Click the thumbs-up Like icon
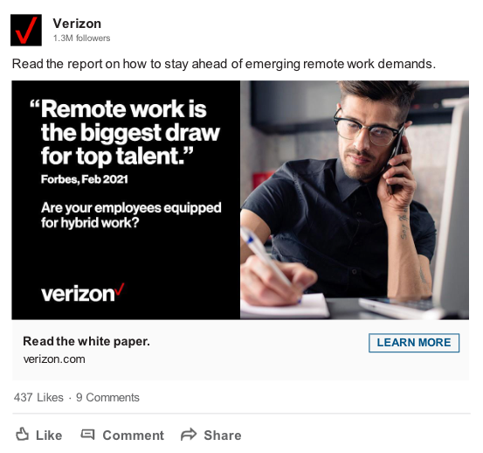Viewport: 483px width, 453px height. (x=22, y=435)
